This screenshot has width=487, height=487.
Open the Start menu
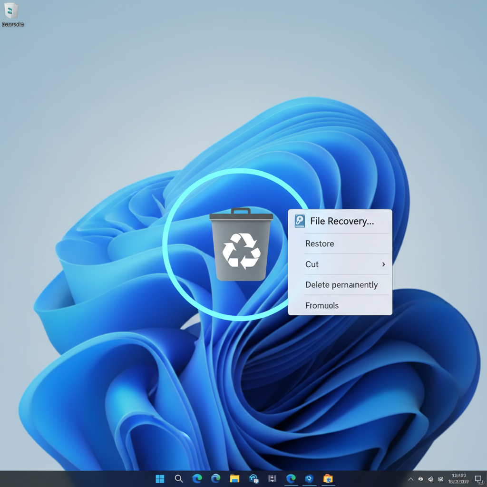pos(160,479)
